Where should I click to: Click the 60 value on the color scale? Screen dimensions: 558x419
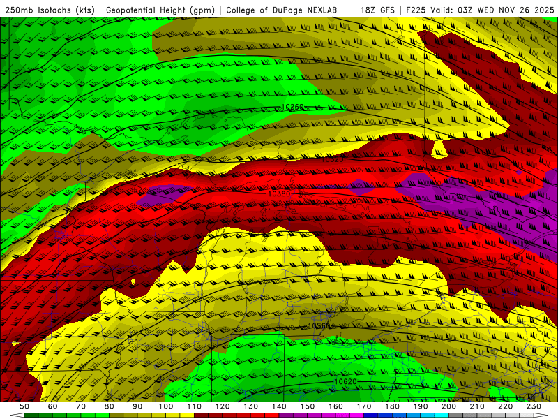click(x=53, y=406)
